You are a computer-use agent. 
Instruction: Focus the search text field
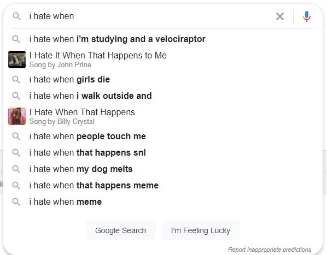tap(150, 16)
